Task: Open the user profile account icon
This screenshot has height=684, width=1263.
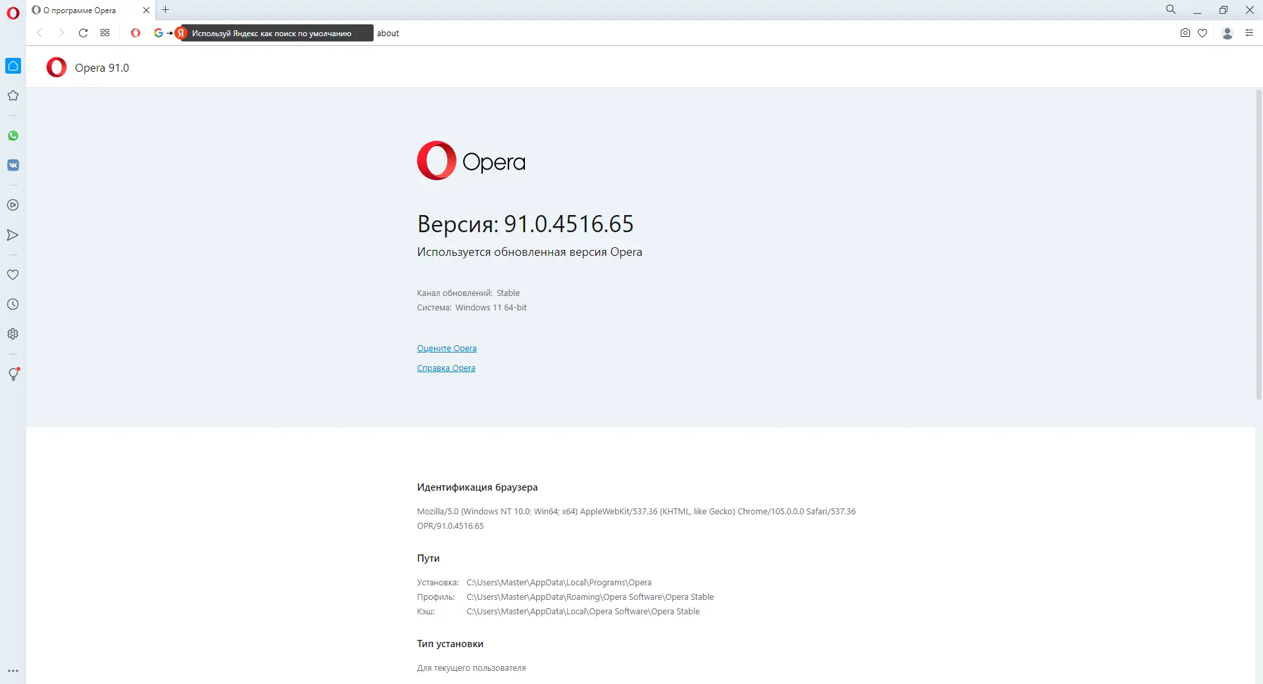Action: (x=1227, y=33)
